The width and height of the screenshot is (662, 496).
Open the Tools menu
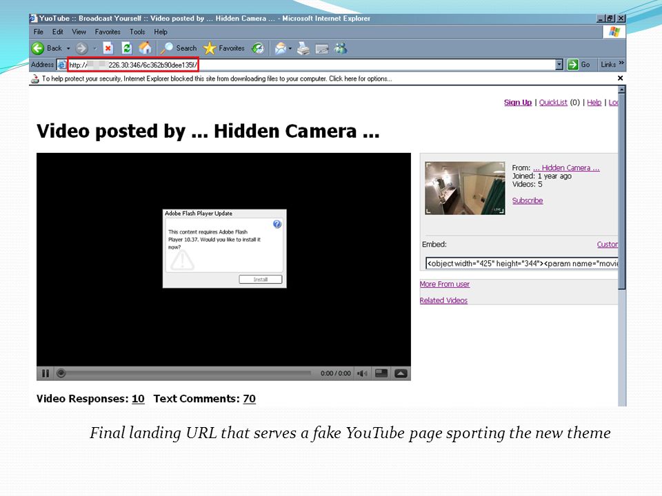pos(137,32)
